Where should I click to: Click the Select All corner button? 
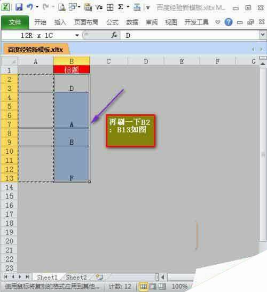9,61
